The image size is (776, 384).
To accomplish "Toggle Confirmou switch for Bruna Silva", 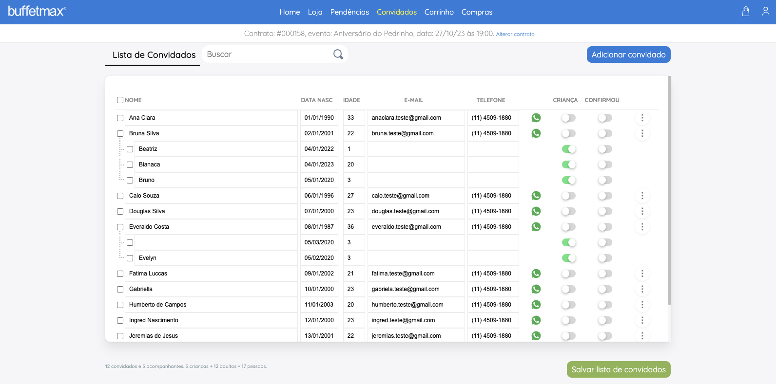I will click(605, 133).
